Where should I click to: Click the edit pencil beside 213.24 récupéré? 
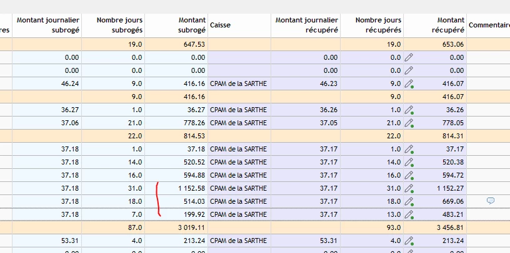[x=409, y=241]
